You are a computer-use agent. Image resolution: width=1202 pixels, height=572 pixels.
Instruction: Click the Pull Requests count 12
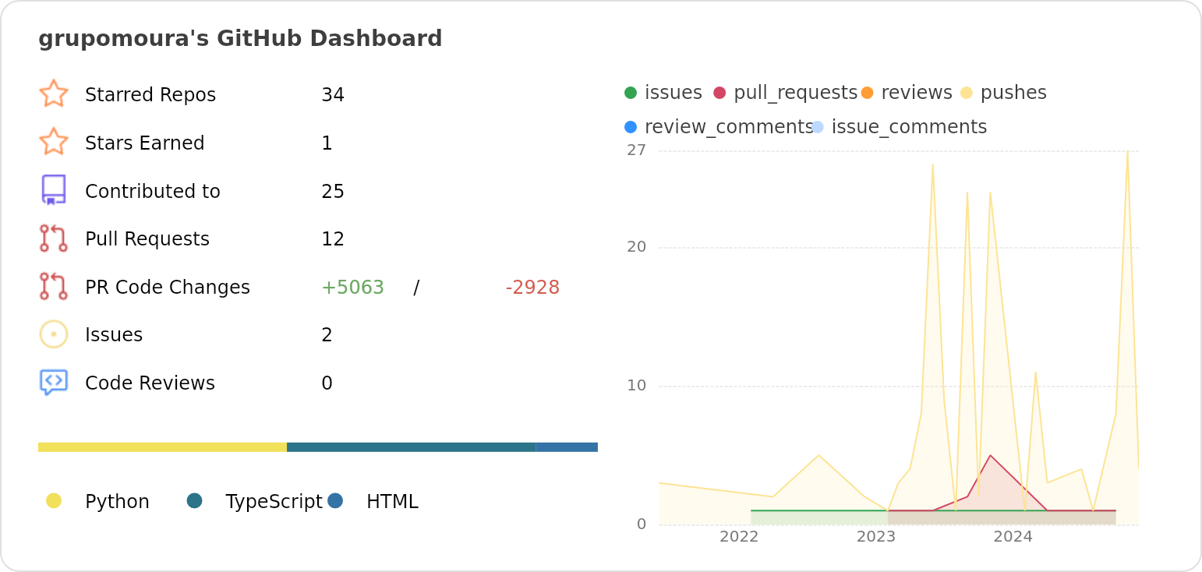click(x=333, y=239)
